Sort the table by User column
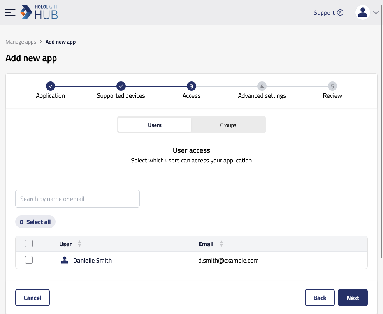The image size is (383, 314). (79, 244)
